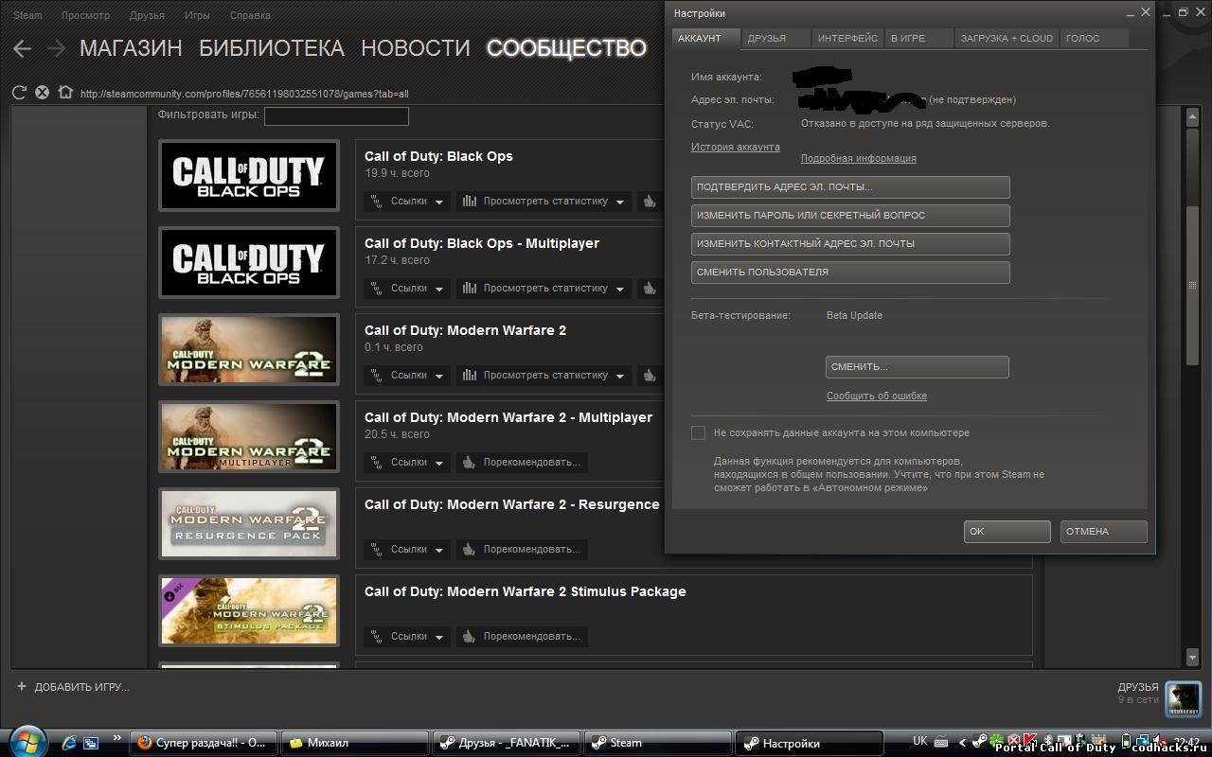Click 'СМЕНИТЬ ПОЛЬЗОВАТЕЛЯ' button

pyautogui.click(x=850, y=273)
